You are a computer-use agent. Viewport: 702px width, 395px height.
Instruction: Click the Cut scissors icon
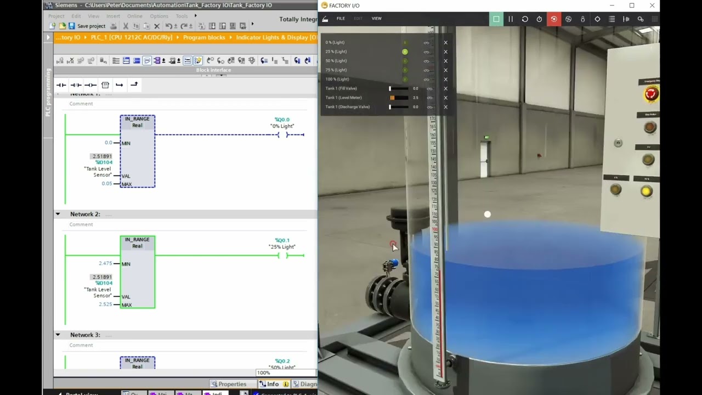click(126, 26)
